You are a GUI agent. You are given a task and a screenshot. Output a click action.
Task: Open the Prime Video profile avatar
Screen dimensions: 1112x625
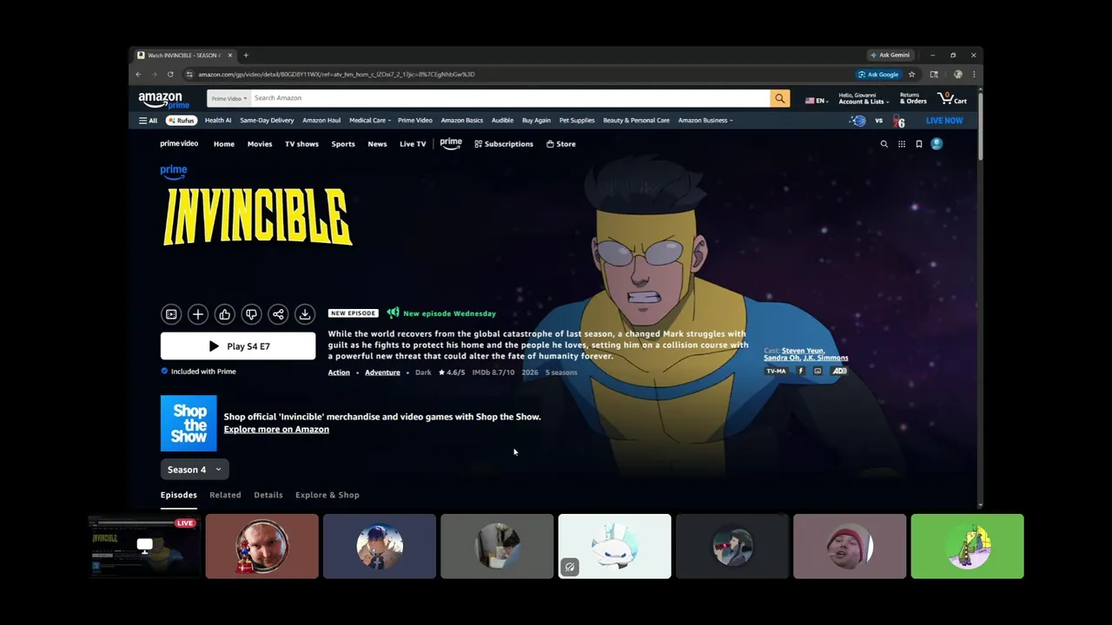[x=937, y=144]
